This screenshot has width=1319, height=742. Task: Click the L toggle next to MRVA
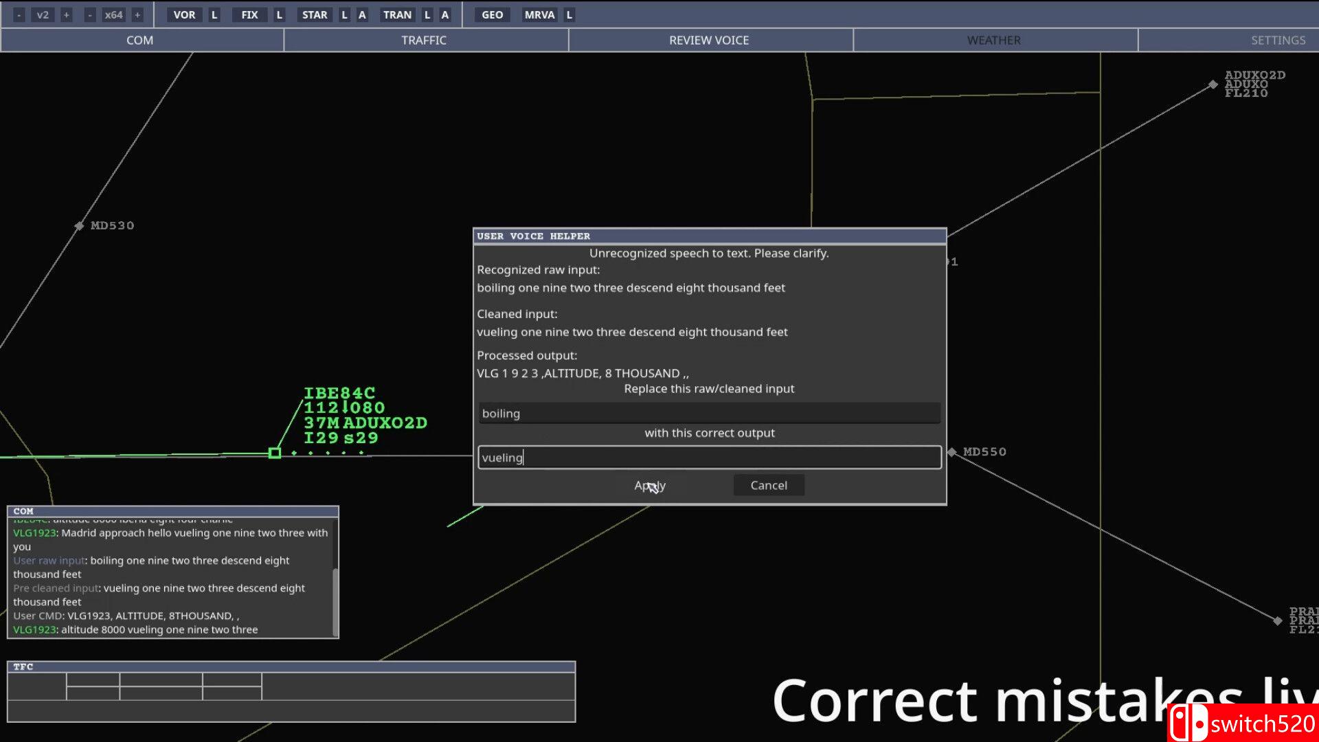pos(569,14)
